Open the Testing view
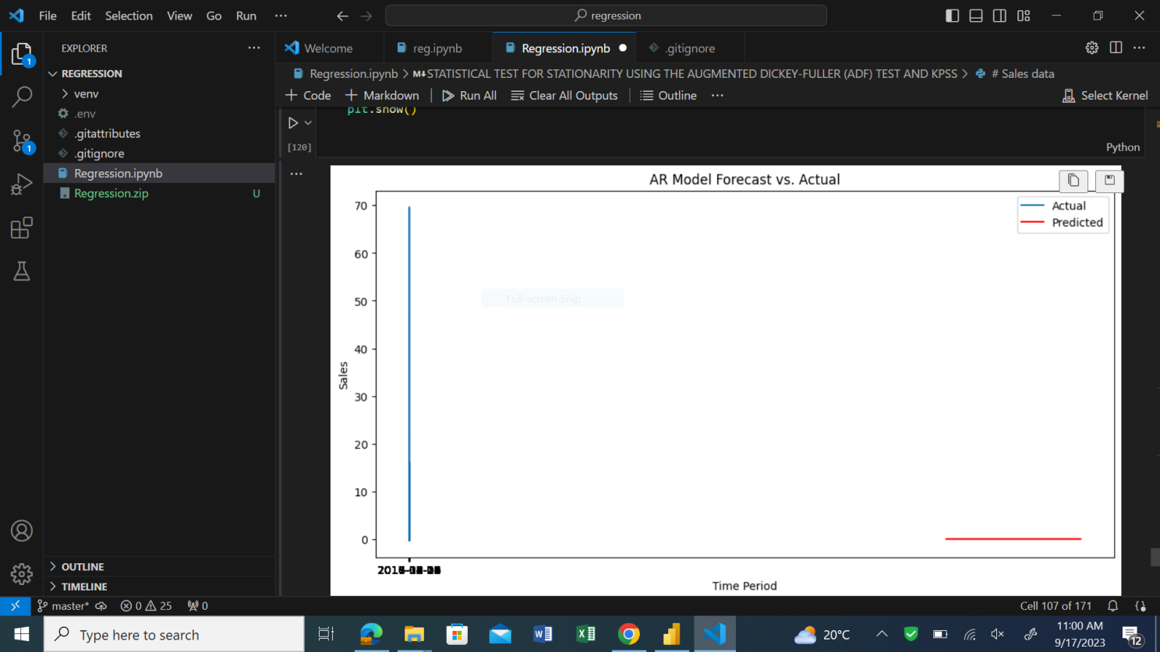This screenshot has width=1160, height=652. [x=21, y=271]
